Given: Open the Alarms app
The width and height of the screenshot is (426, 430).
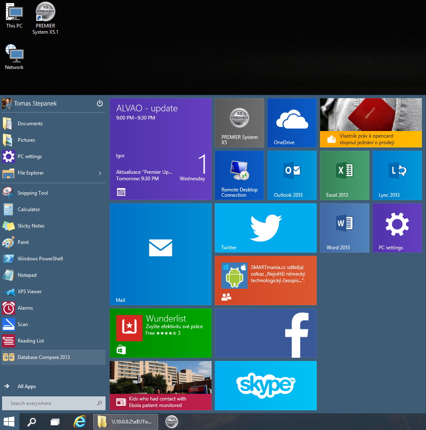Looking at the screenshot, I should [53, 308].
